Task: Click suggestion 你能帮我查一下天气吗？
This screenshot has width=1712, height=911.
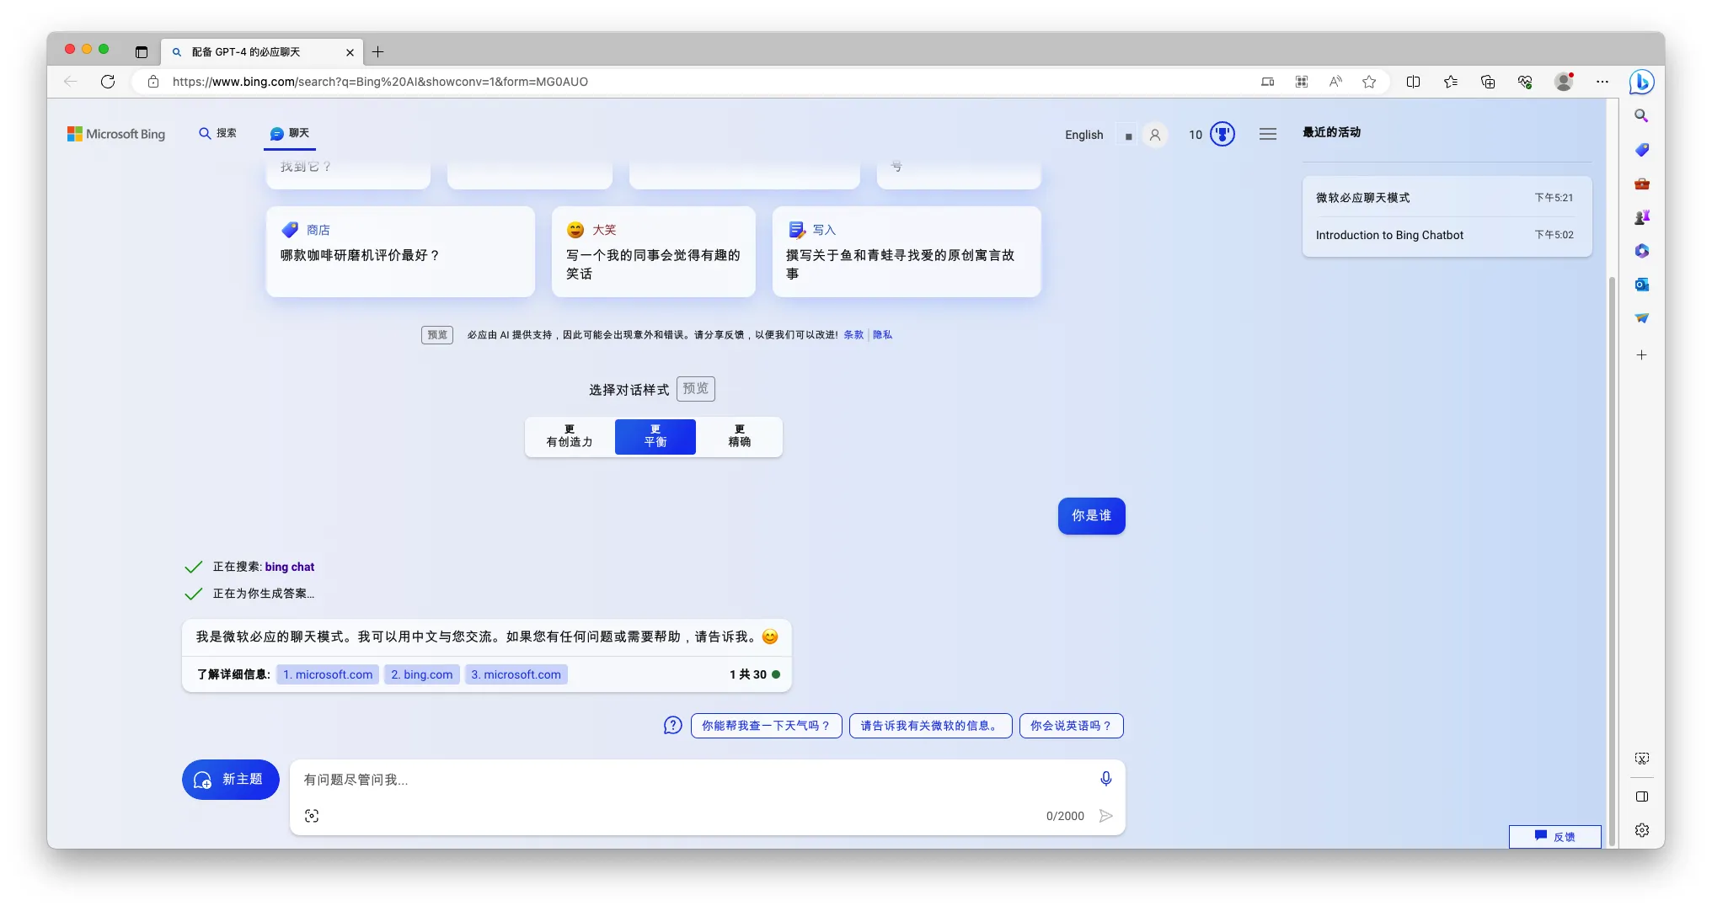Action: (x=767, y=726)
